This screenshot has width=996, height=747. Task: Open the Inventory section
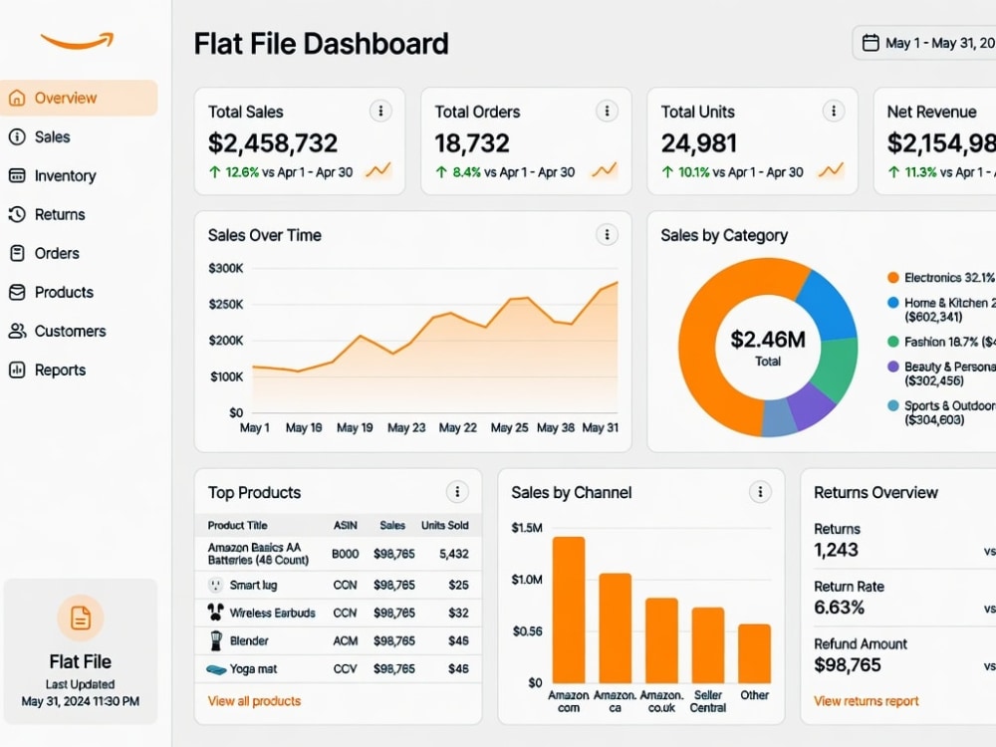point(65,175)
